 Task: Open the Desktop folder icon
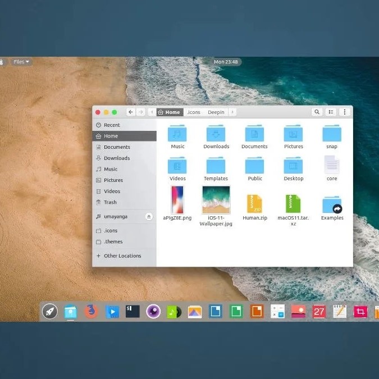click(293, 165)
